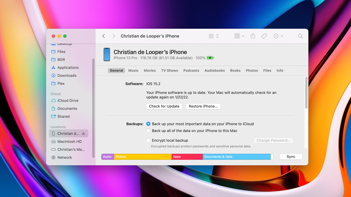Switch to the Info tab

280,71
